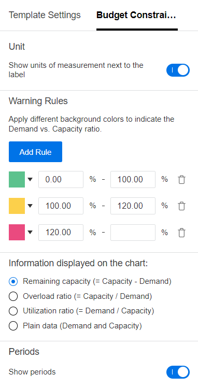Switch to Template Settings tab

tap(45, 15)
